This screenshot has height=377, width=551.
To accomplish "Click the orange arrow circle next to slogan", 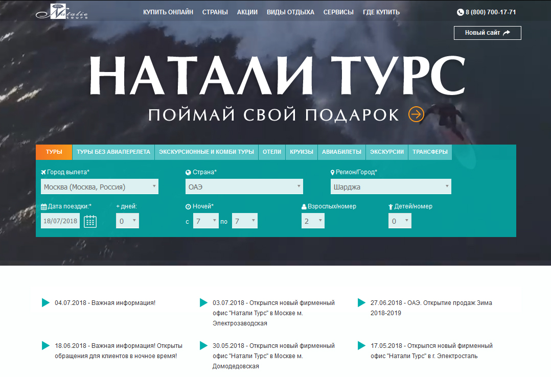I will [x=417, y=114].
